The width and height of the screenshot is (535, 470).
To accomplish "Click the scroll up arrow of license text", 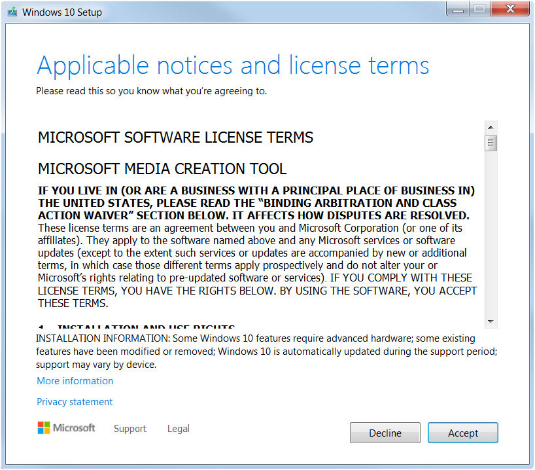I will [x=491, y=128].
